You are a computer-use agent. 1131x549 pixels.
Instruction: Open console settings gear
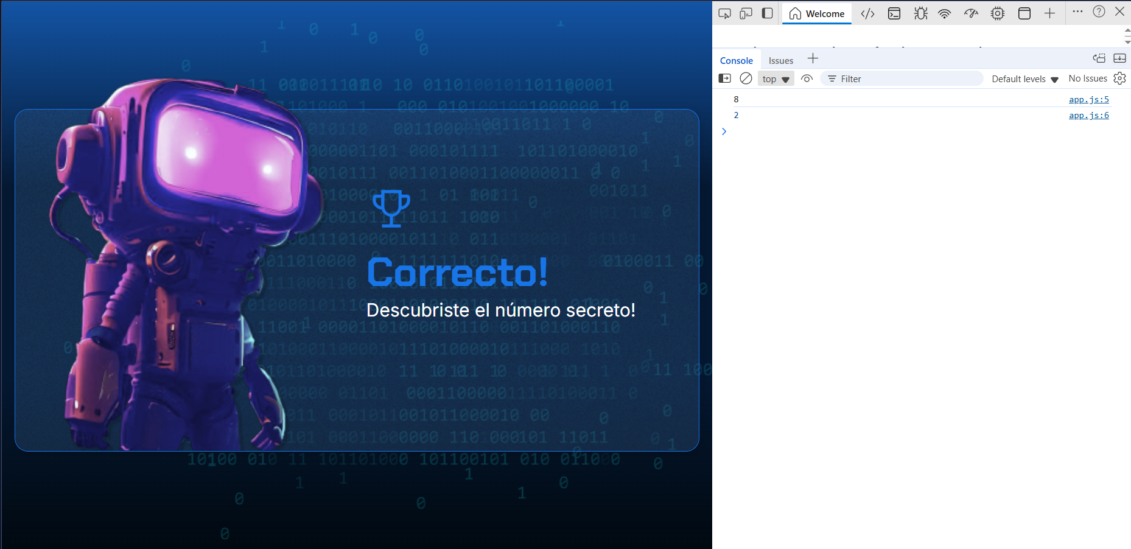point(1119,79)
